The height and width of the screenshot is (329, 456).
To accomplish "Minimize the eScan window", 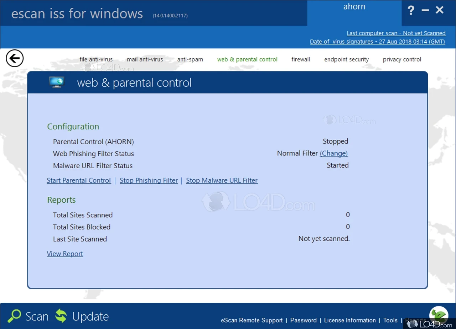I will tap(425, 11).
